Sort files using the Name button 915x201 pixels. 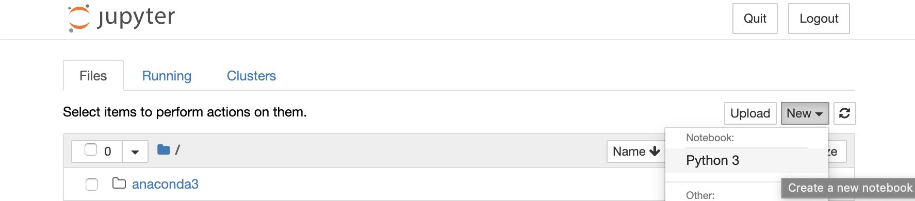tap(636, 152)
